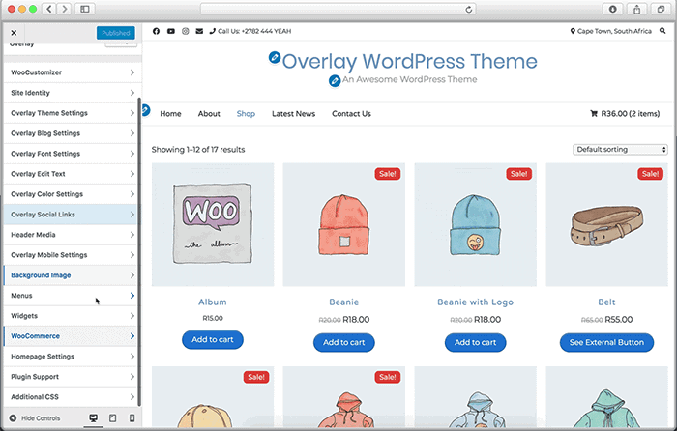This screenshot has height=431, width=677.
Task: Close the Customizer with the X icon
Action: pyautogui.click(x=14, y=33)
